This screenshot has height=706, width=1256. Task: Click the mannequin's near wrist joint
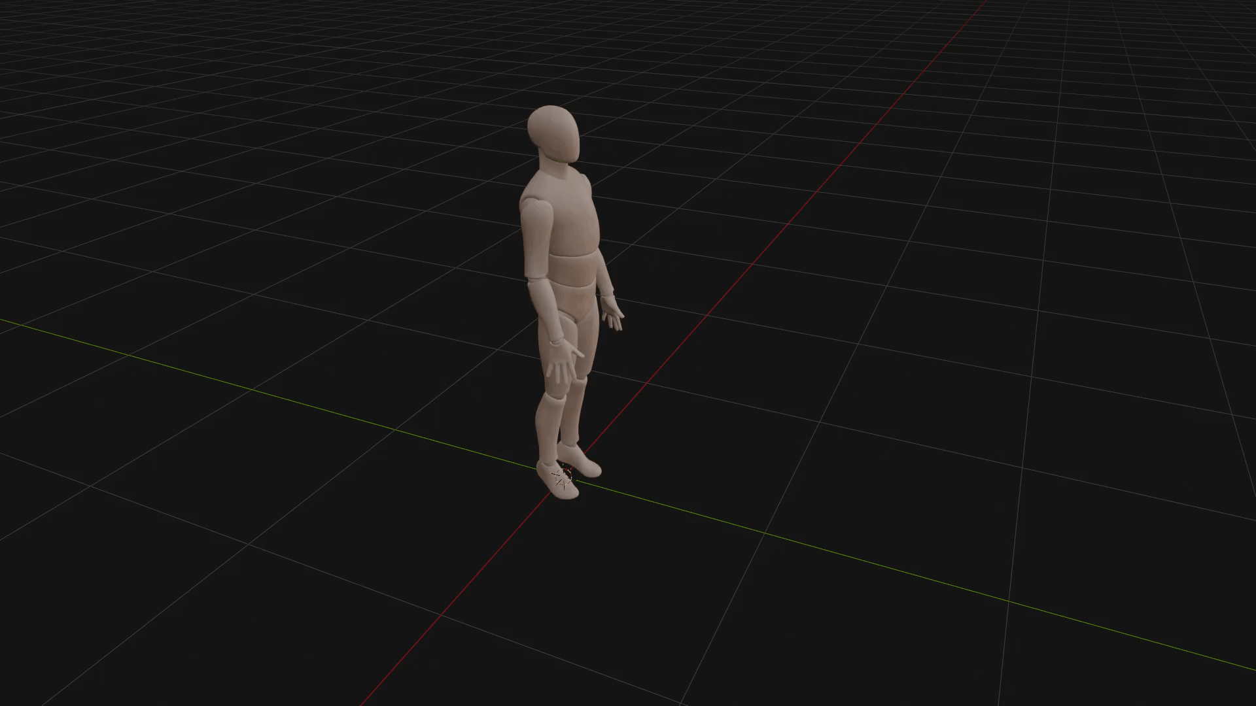point(557,341)
